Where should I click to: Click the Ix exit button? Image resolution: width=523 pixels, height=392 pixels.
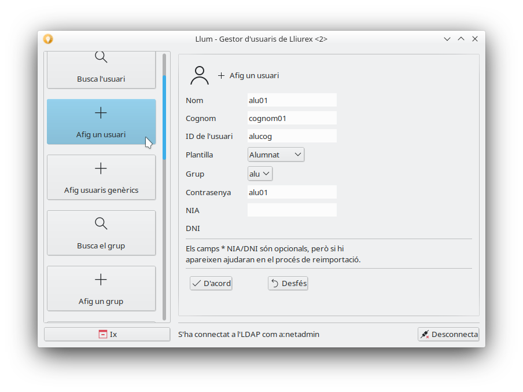tap(107, 334)
